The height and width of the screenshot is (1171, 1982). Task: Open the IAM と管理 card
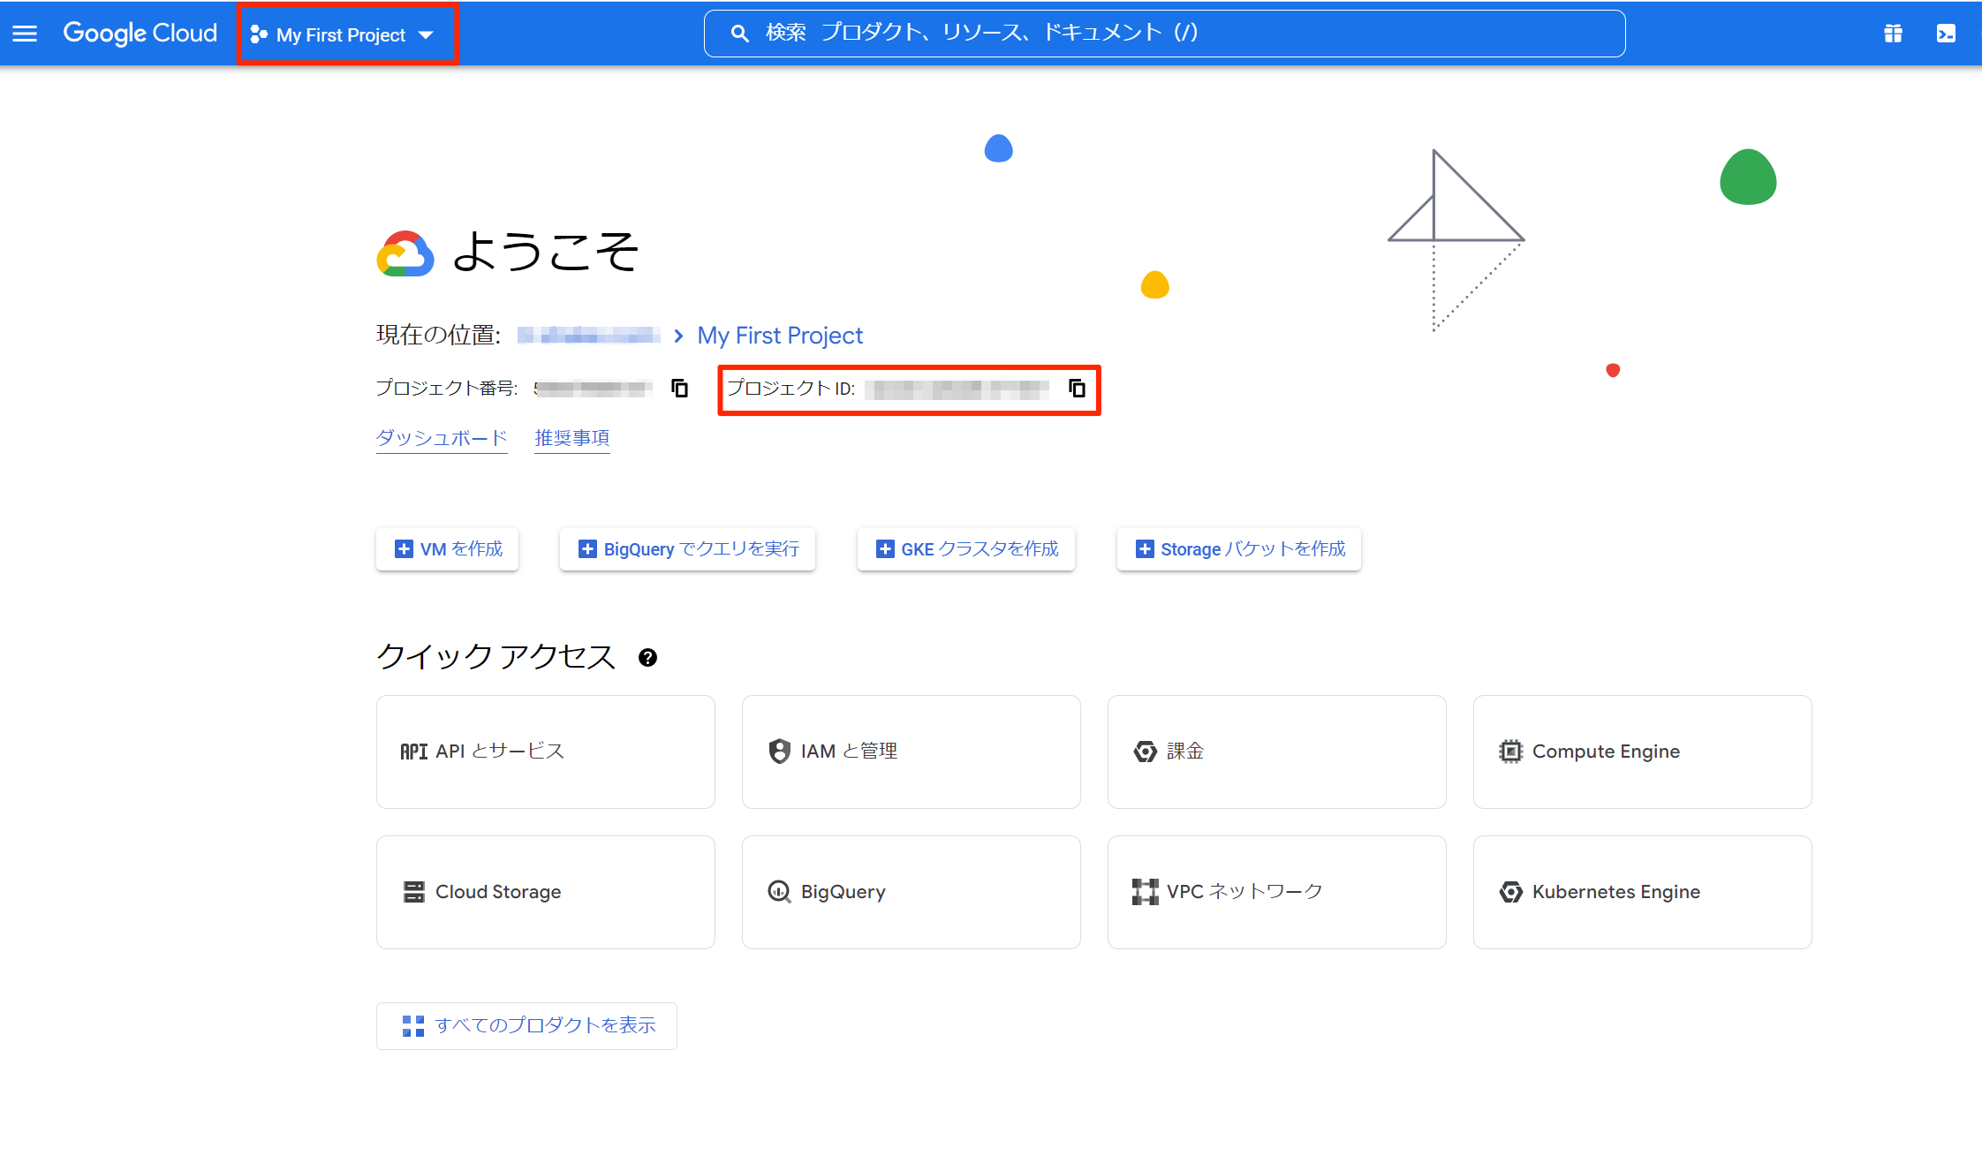pyautogui.click(x=912, y=752)
